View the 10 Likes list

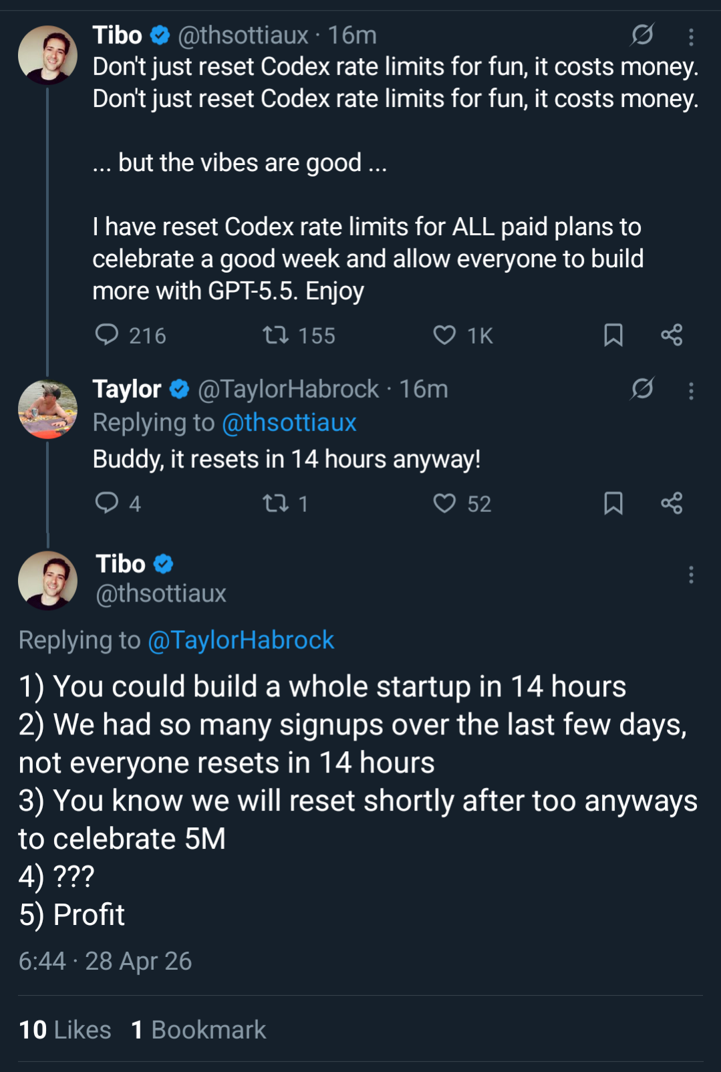65,1030
